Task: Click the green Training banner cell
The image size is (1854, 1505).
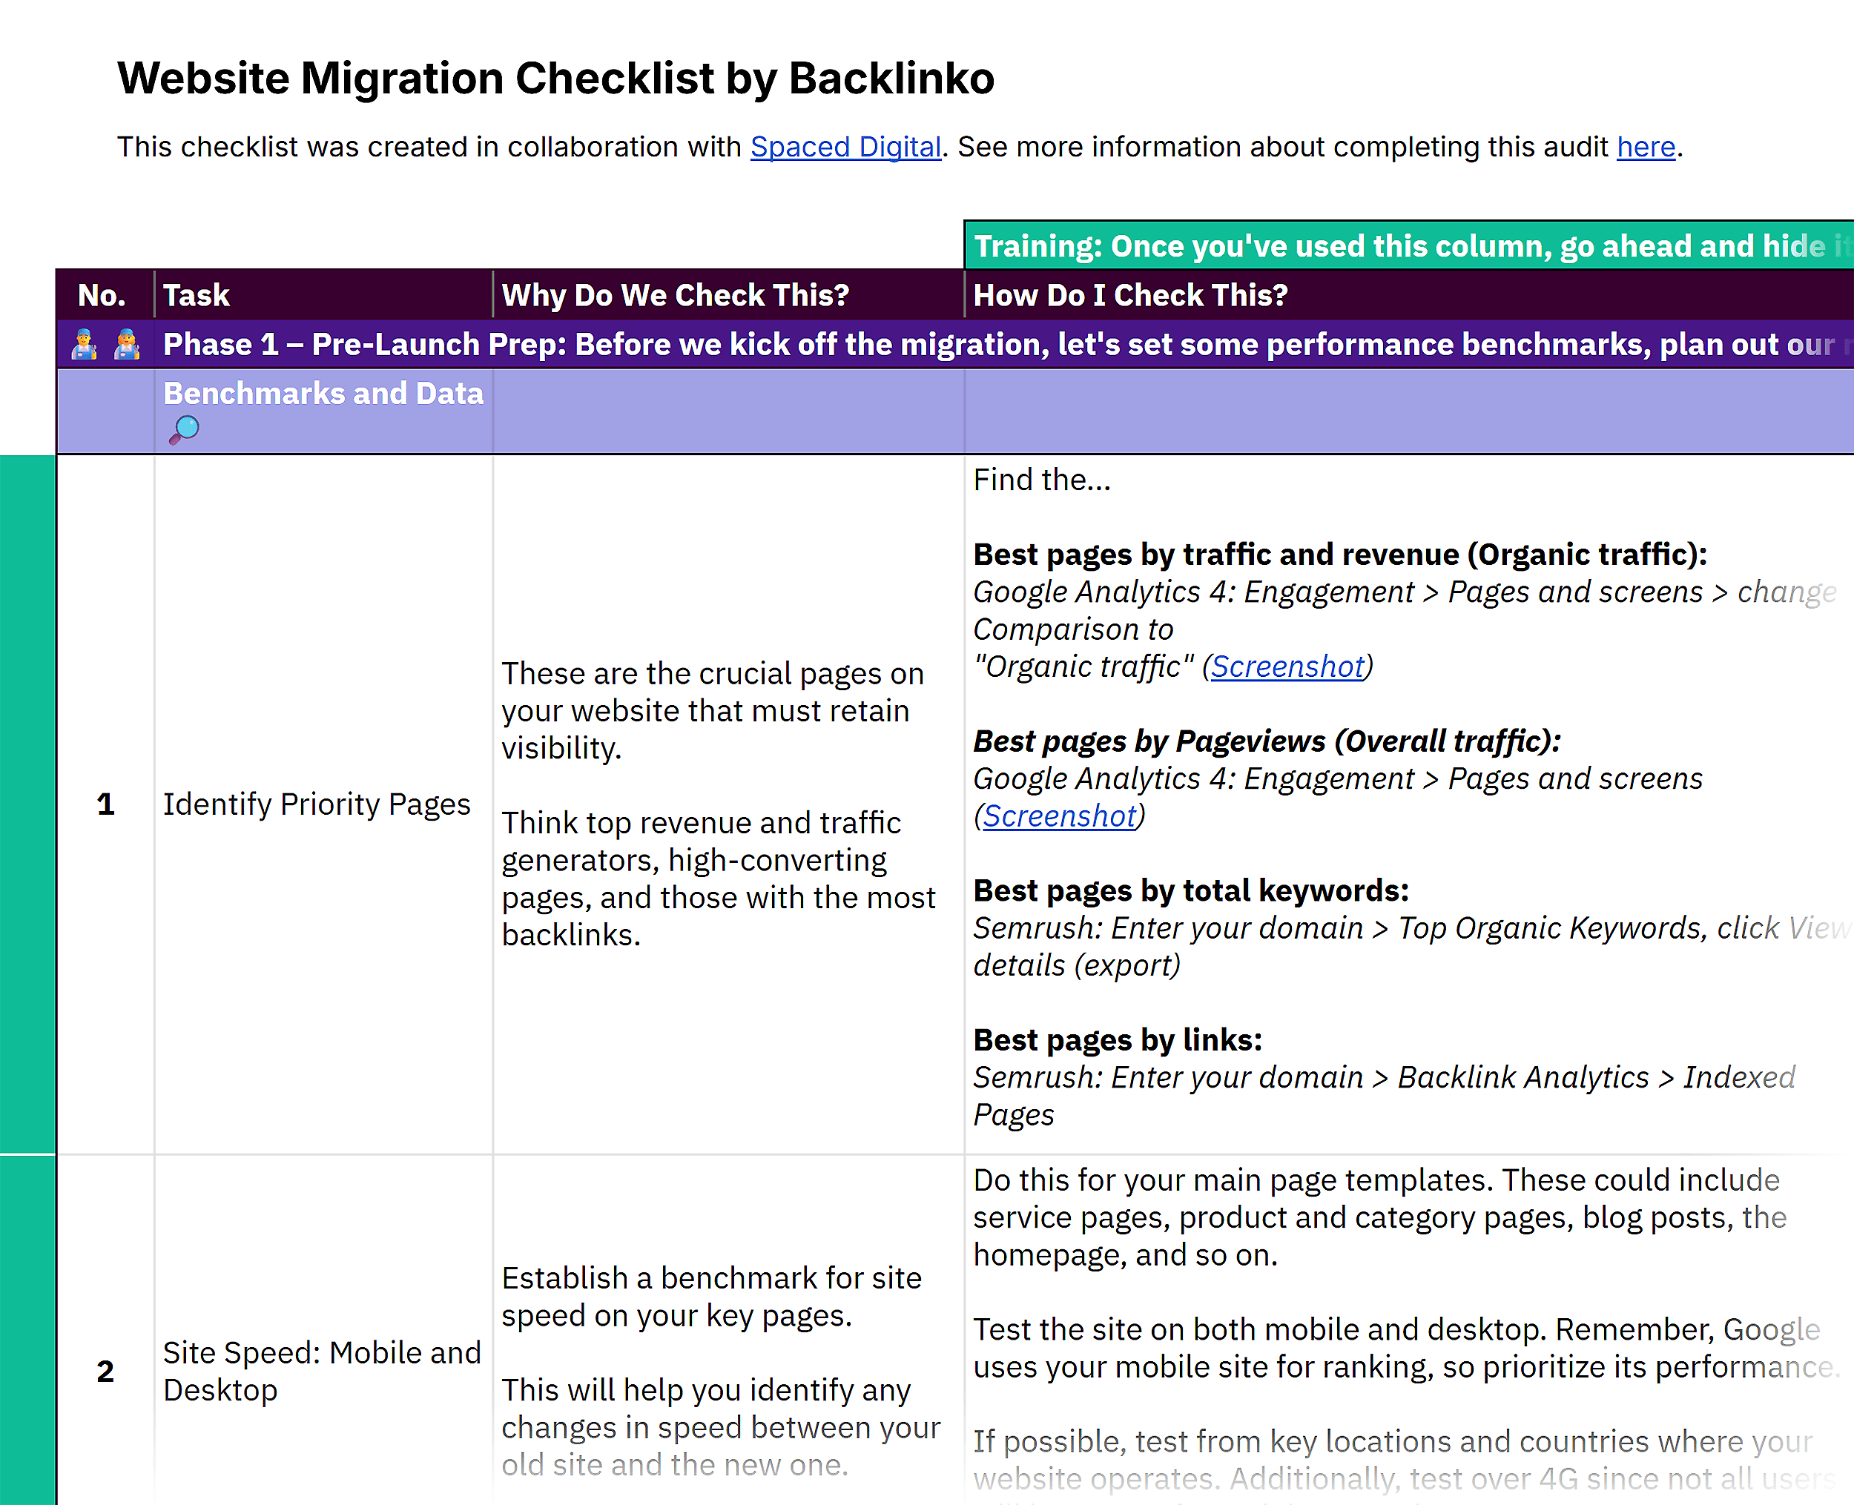Action: [1409, 246]
